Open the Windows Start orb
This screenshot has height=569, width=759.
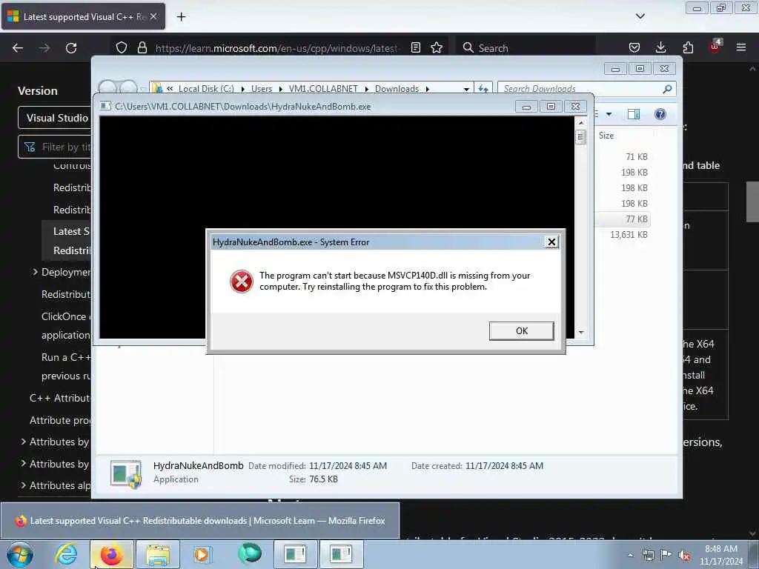(20, 554)
